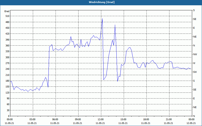This screenshot has width=202, height=126.
Task: Click the 15:00 time label
Action: [x=123, y=119]
